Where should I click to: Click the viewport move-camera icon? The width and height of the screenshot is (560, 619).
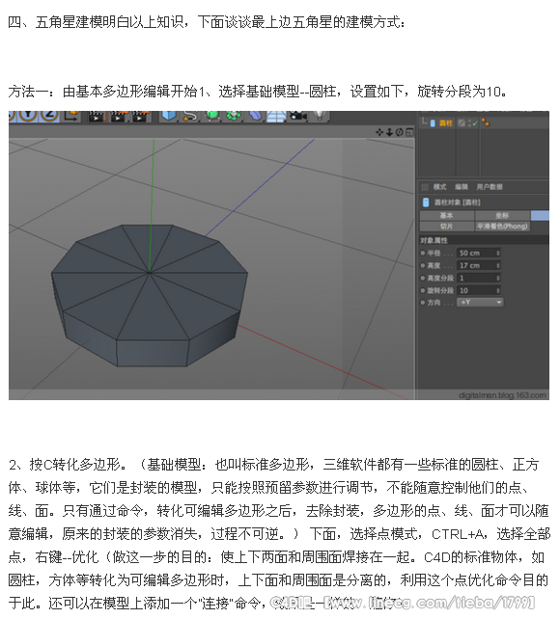379,132
